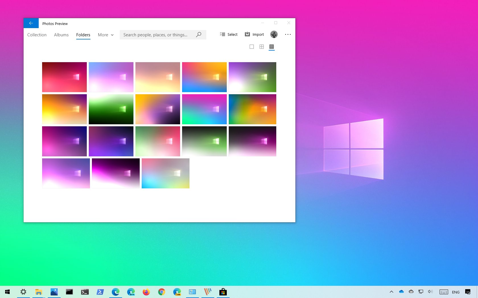Click the Select button

point(228,34)
